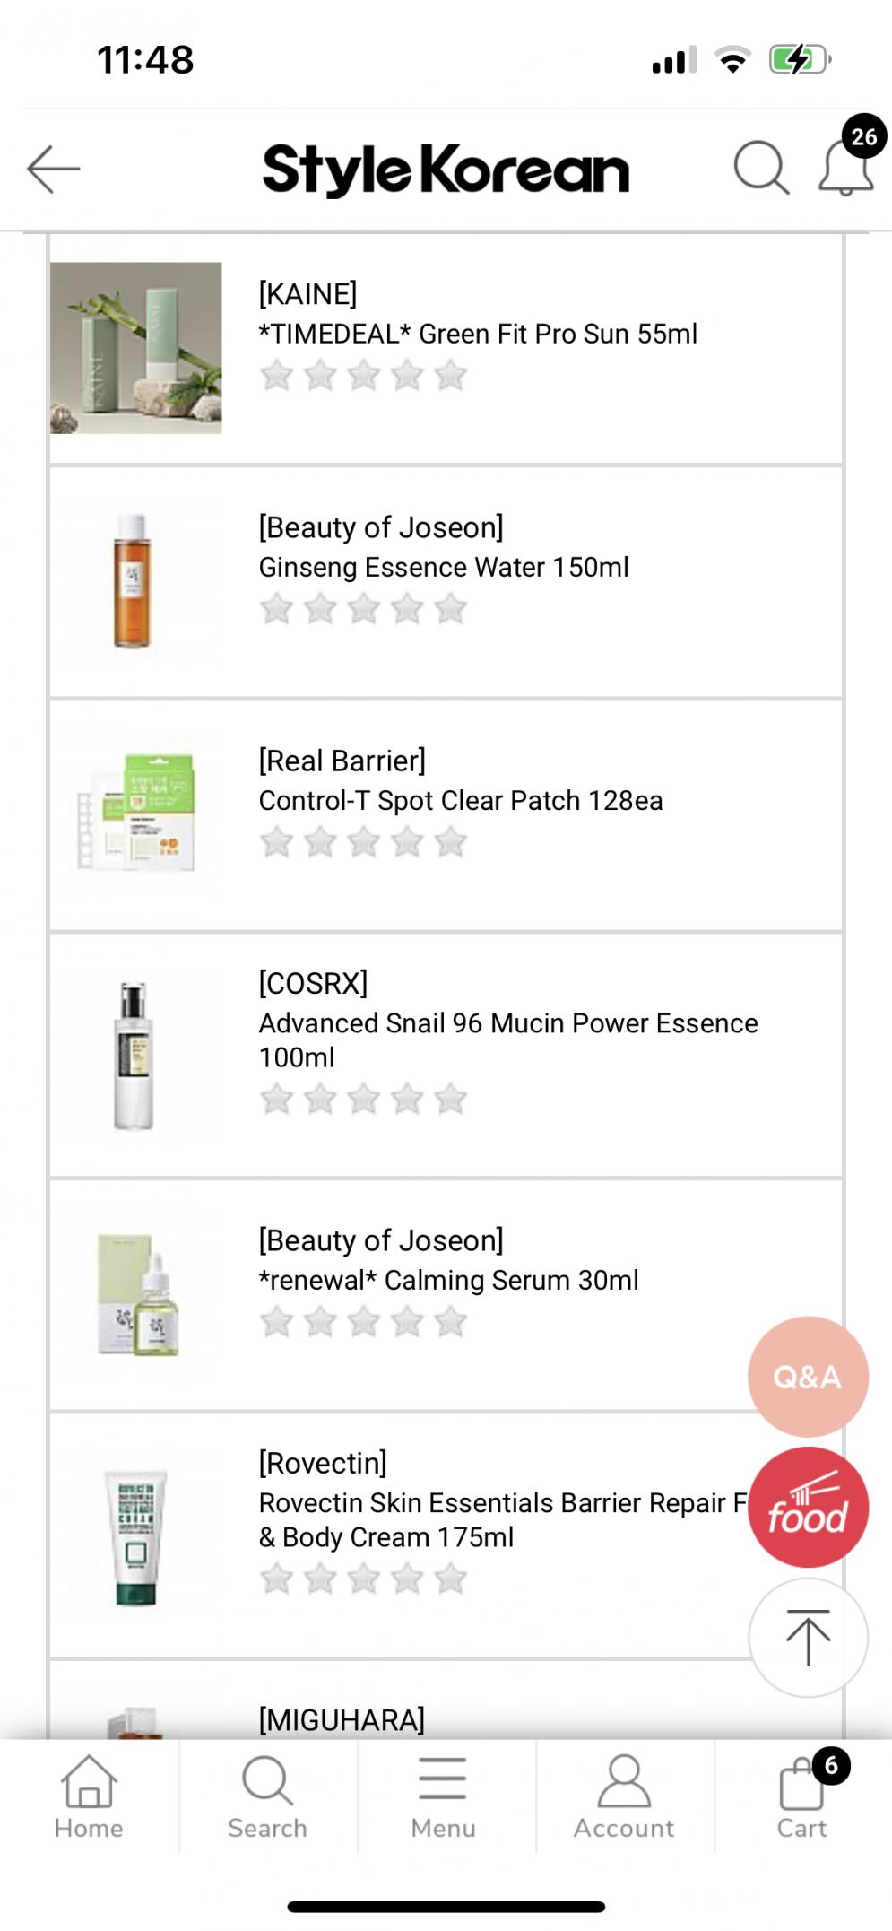Click COSRX snail essence bottle thumbnail
The image size is (892, 1931).
(134, 1056)
